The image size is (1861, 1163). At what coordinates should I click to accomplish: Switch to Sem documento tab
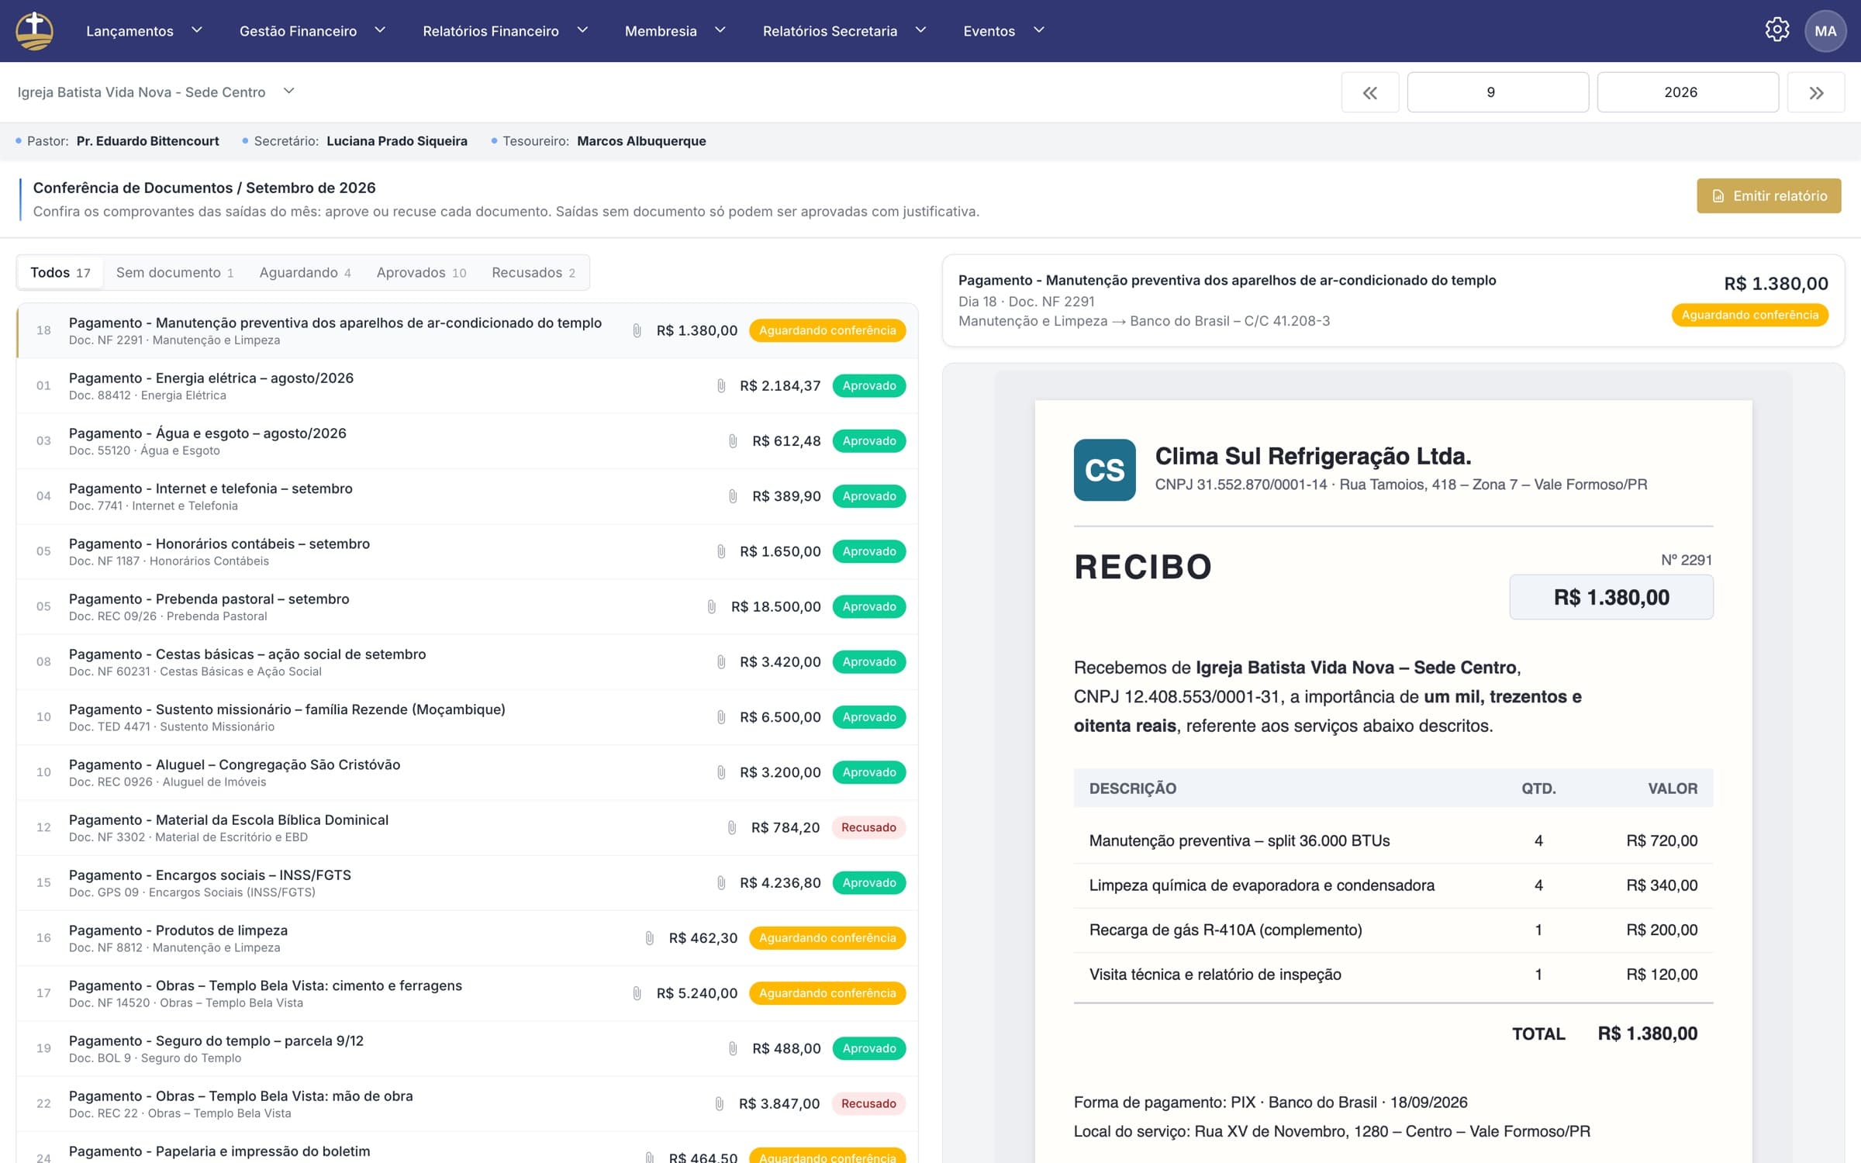174,273
